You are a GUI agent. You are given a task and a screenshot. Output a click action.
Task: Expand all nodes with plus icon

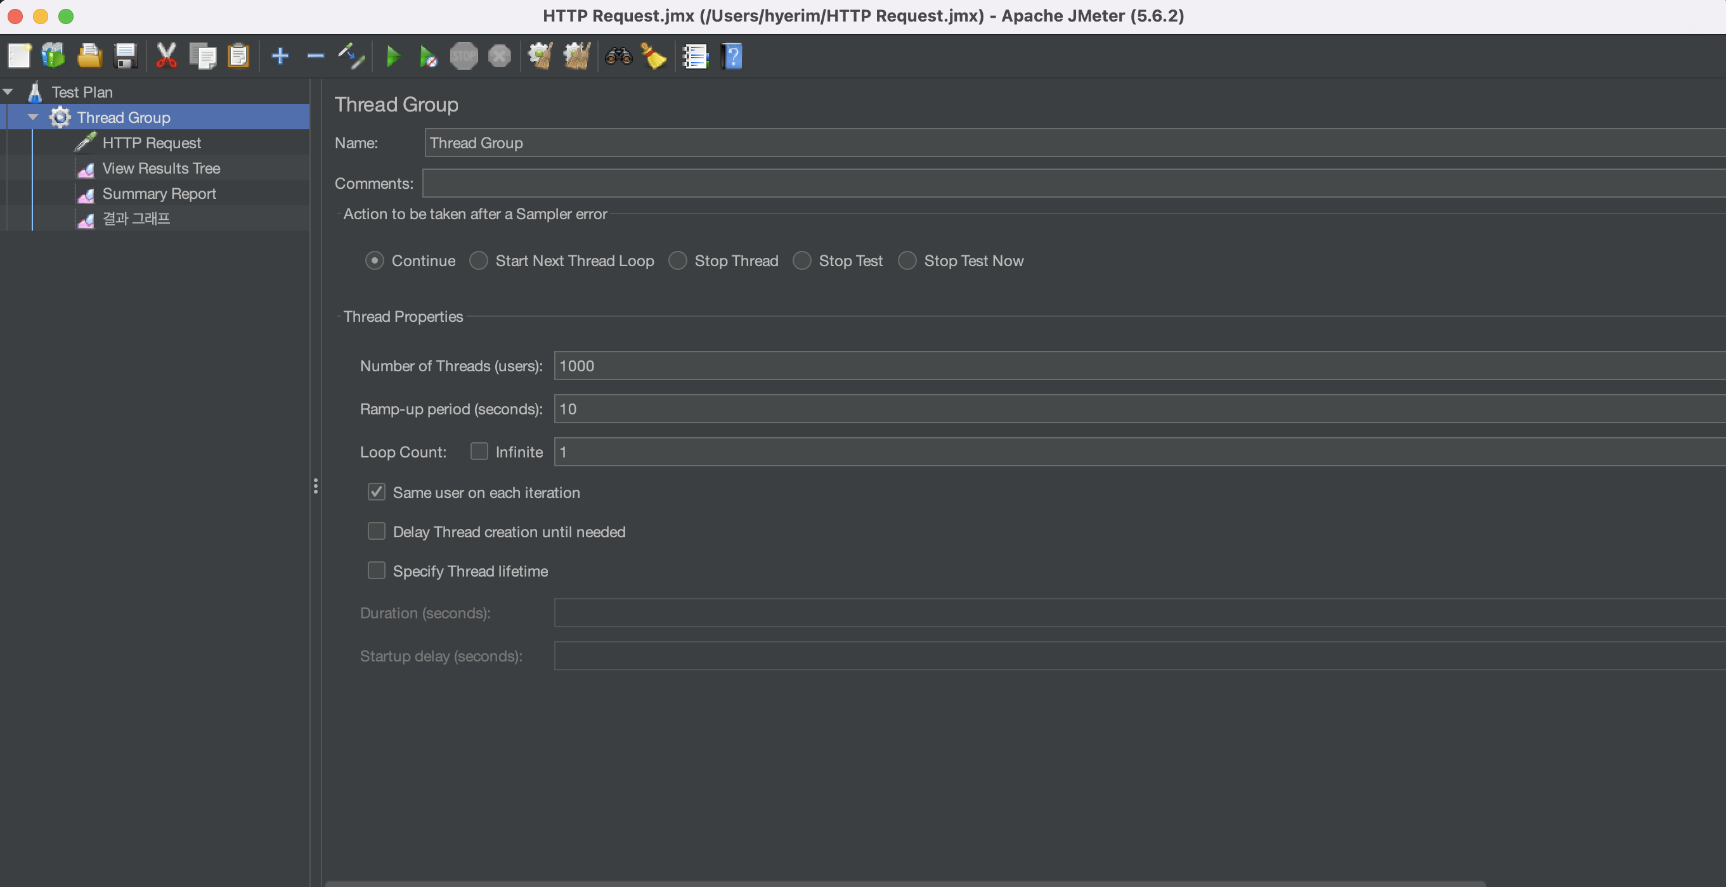280,56
